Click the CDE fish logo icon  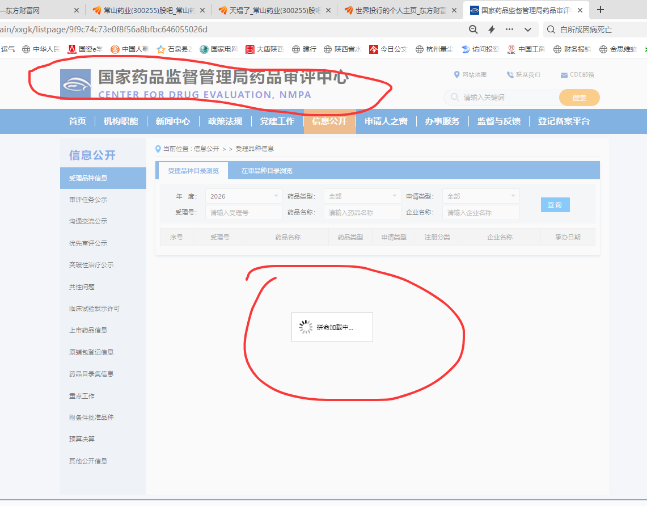tap(75, 84)
